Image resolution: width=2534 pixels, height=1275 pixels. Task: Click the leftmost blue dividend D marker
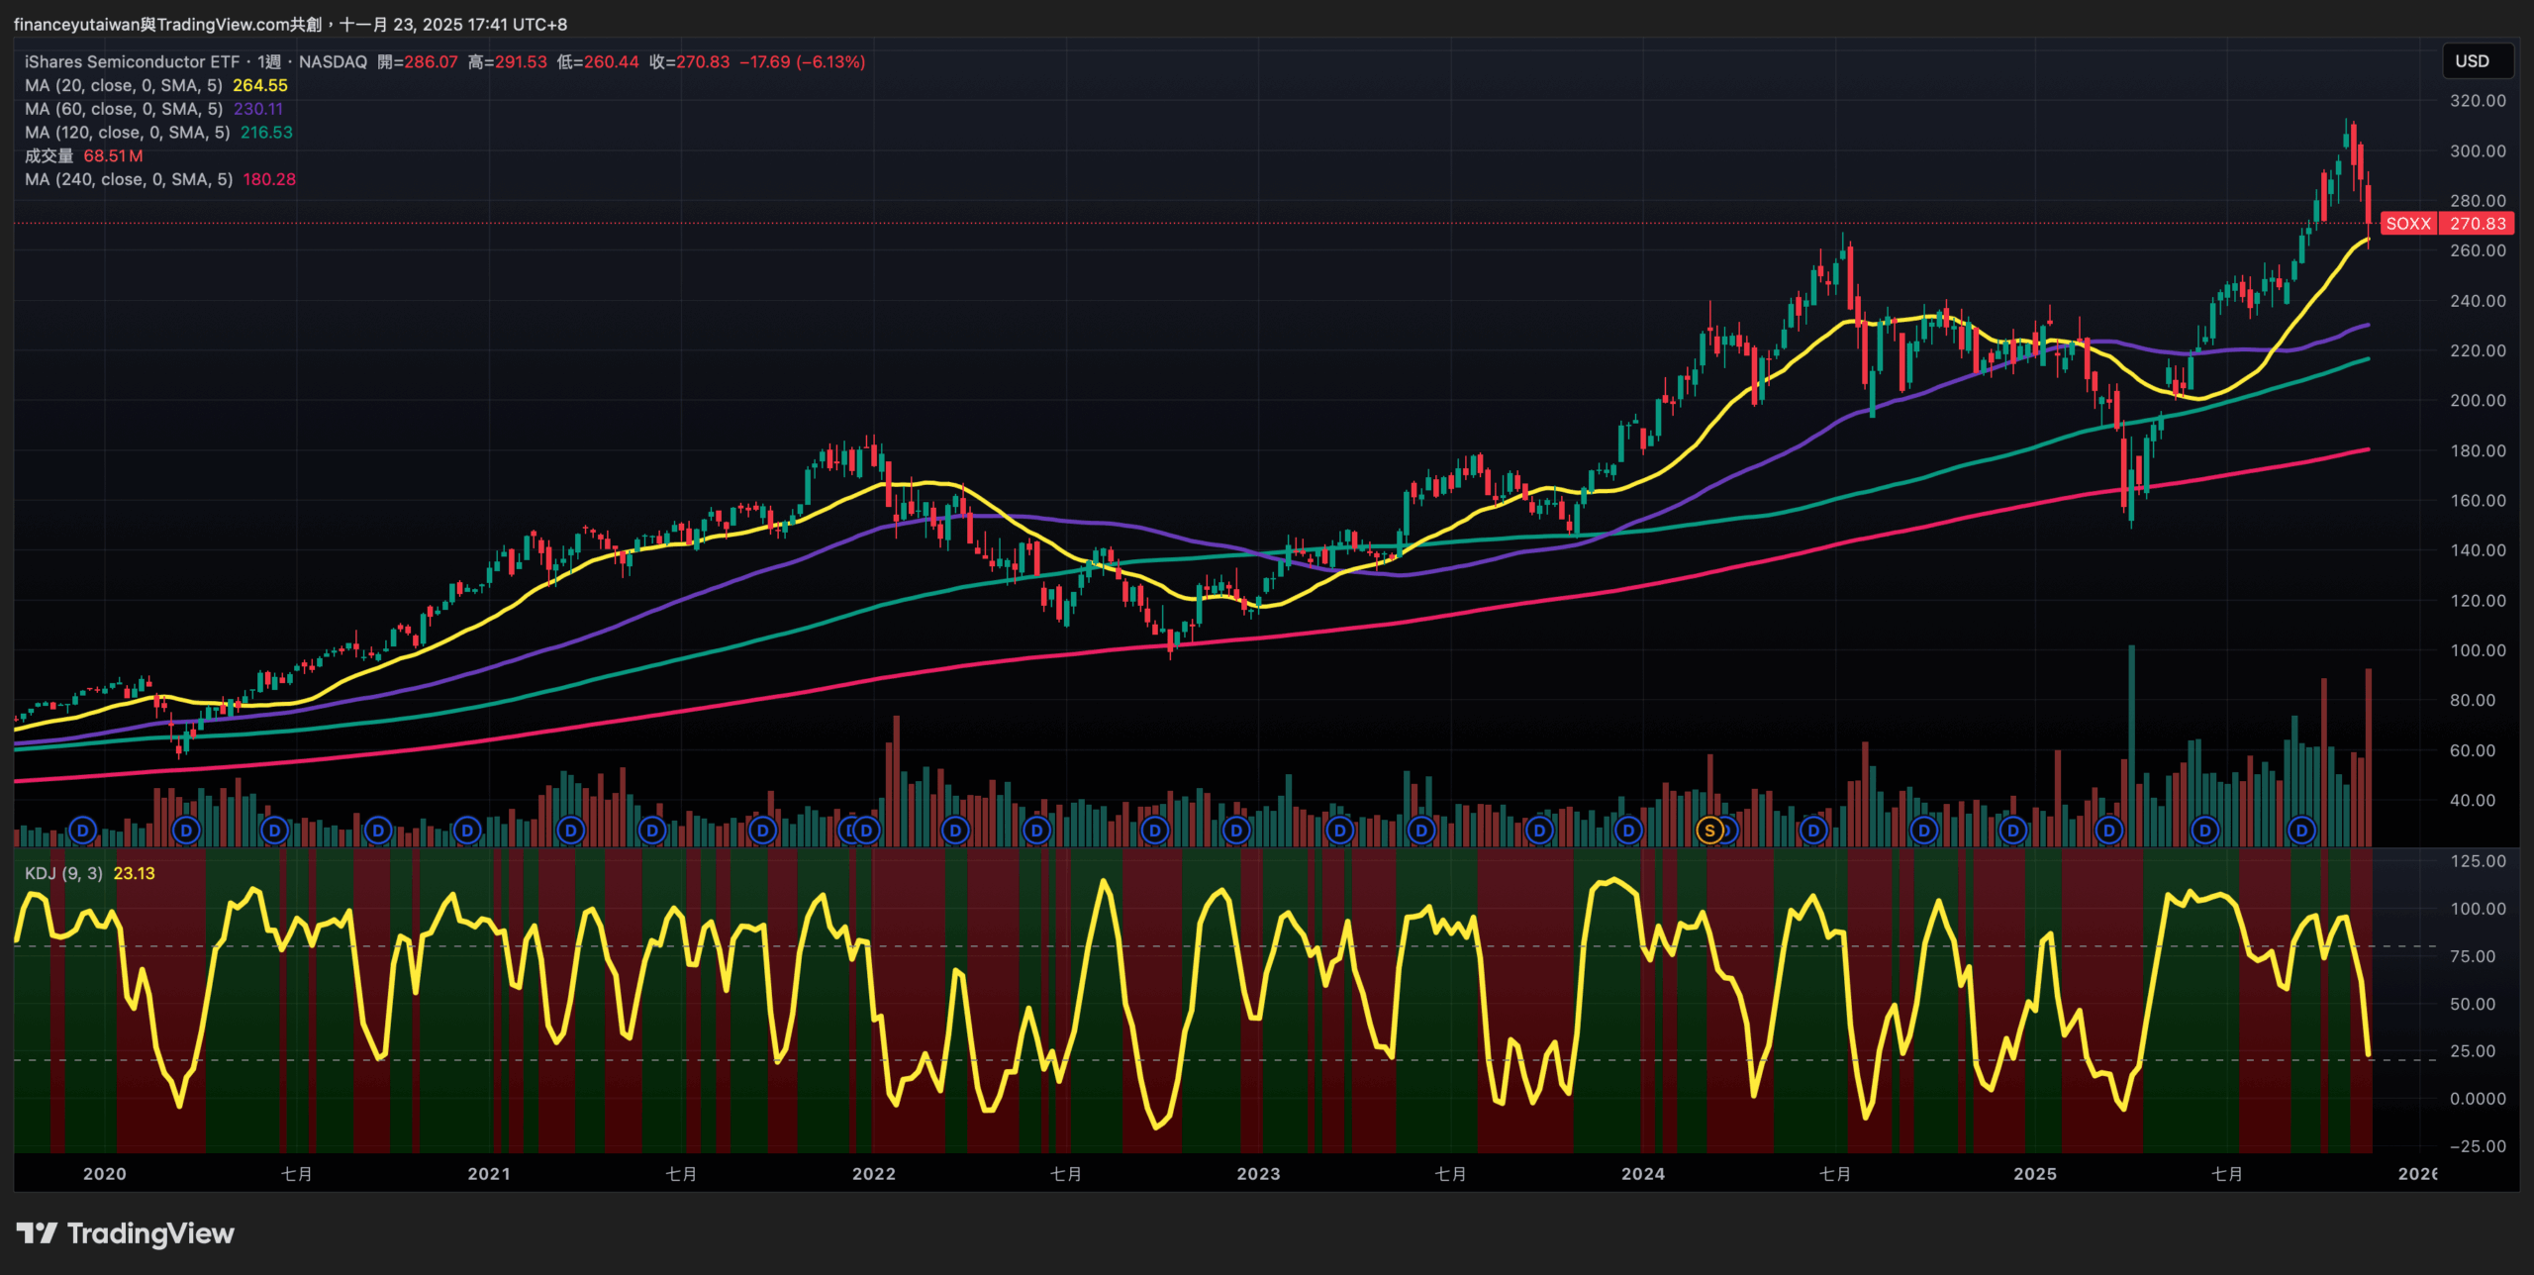pyautogui.click(x=83, y=831)
